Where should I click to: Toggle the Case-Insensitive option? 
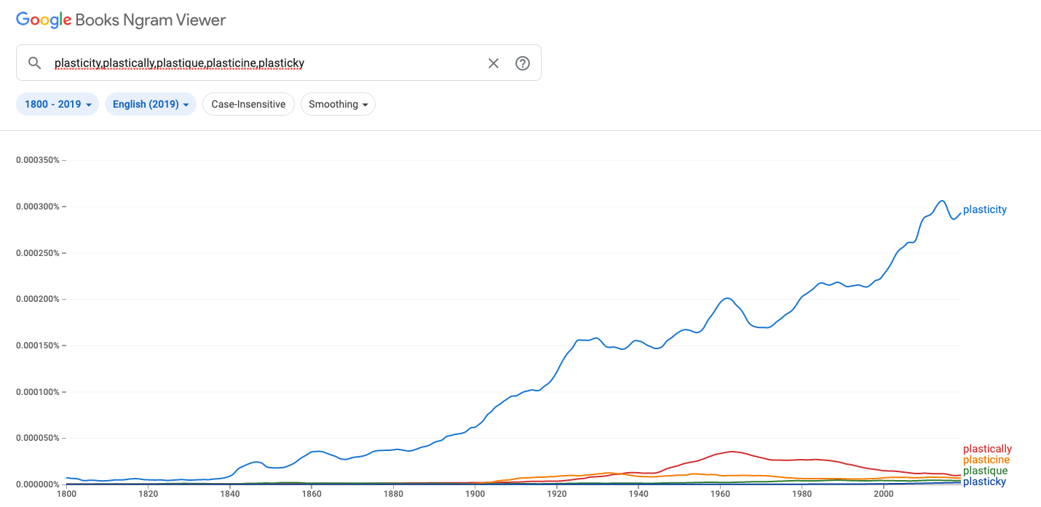(248, 104)
